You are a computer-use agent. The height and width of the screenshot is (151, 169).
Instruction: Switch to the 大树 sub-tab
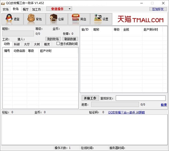click(37, 44)
